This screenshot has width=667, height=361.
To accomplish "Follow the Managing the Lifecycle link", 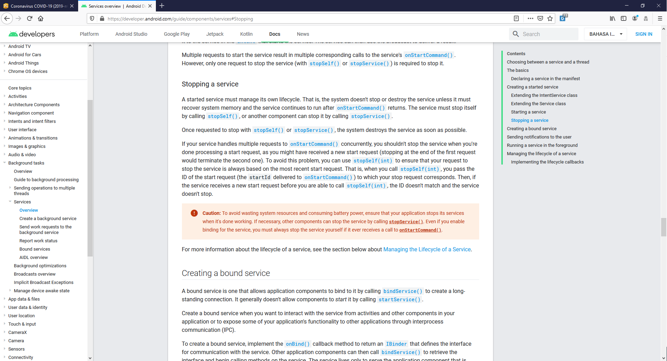I will 427,249.
